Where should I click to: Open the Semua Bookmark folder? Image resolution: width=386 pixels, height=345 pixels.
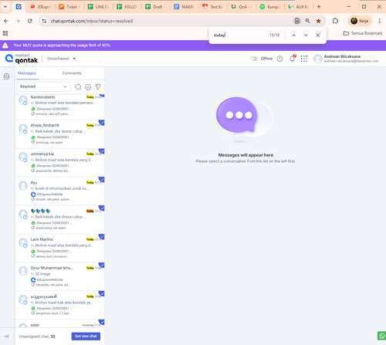363,33
